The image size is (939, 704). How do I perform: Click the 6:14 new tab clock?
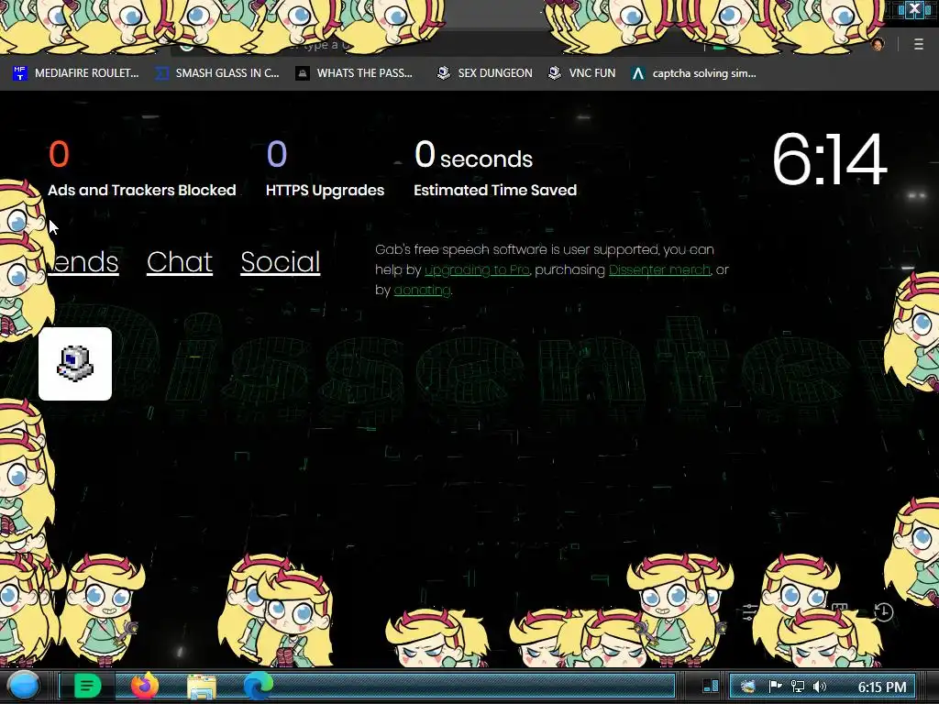(829, 159)
